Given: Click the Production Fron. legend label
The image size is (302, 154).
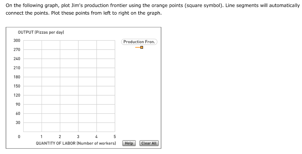Looking at the screenshot, I should (139, 42).
